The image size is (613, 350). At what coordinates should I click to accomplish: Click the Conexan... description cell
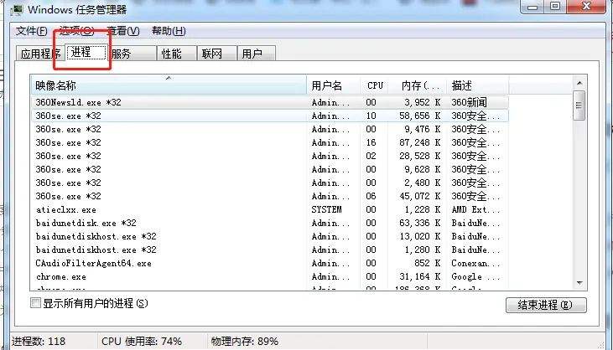pyautogui.click(x=475, y=263)
